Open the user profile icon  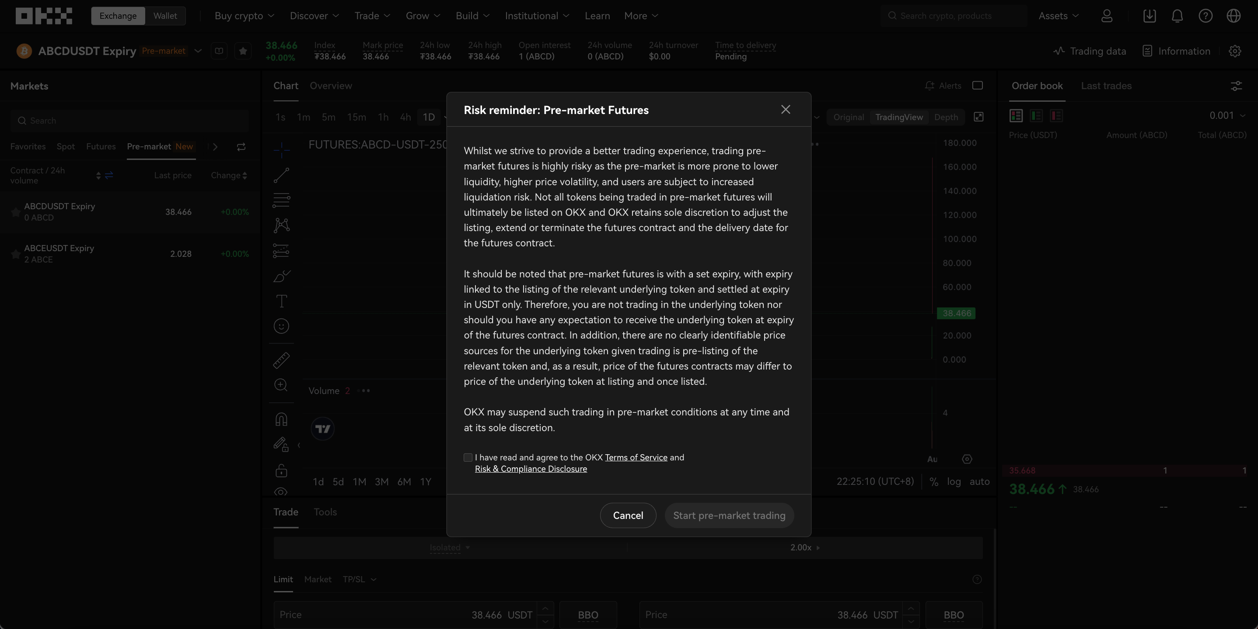1107,16
